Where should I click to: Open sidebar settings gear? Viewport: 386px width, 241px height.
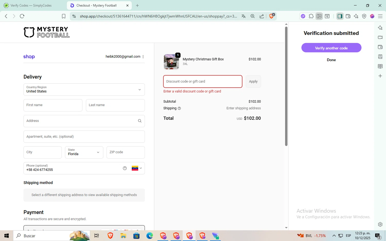(380, 224)
